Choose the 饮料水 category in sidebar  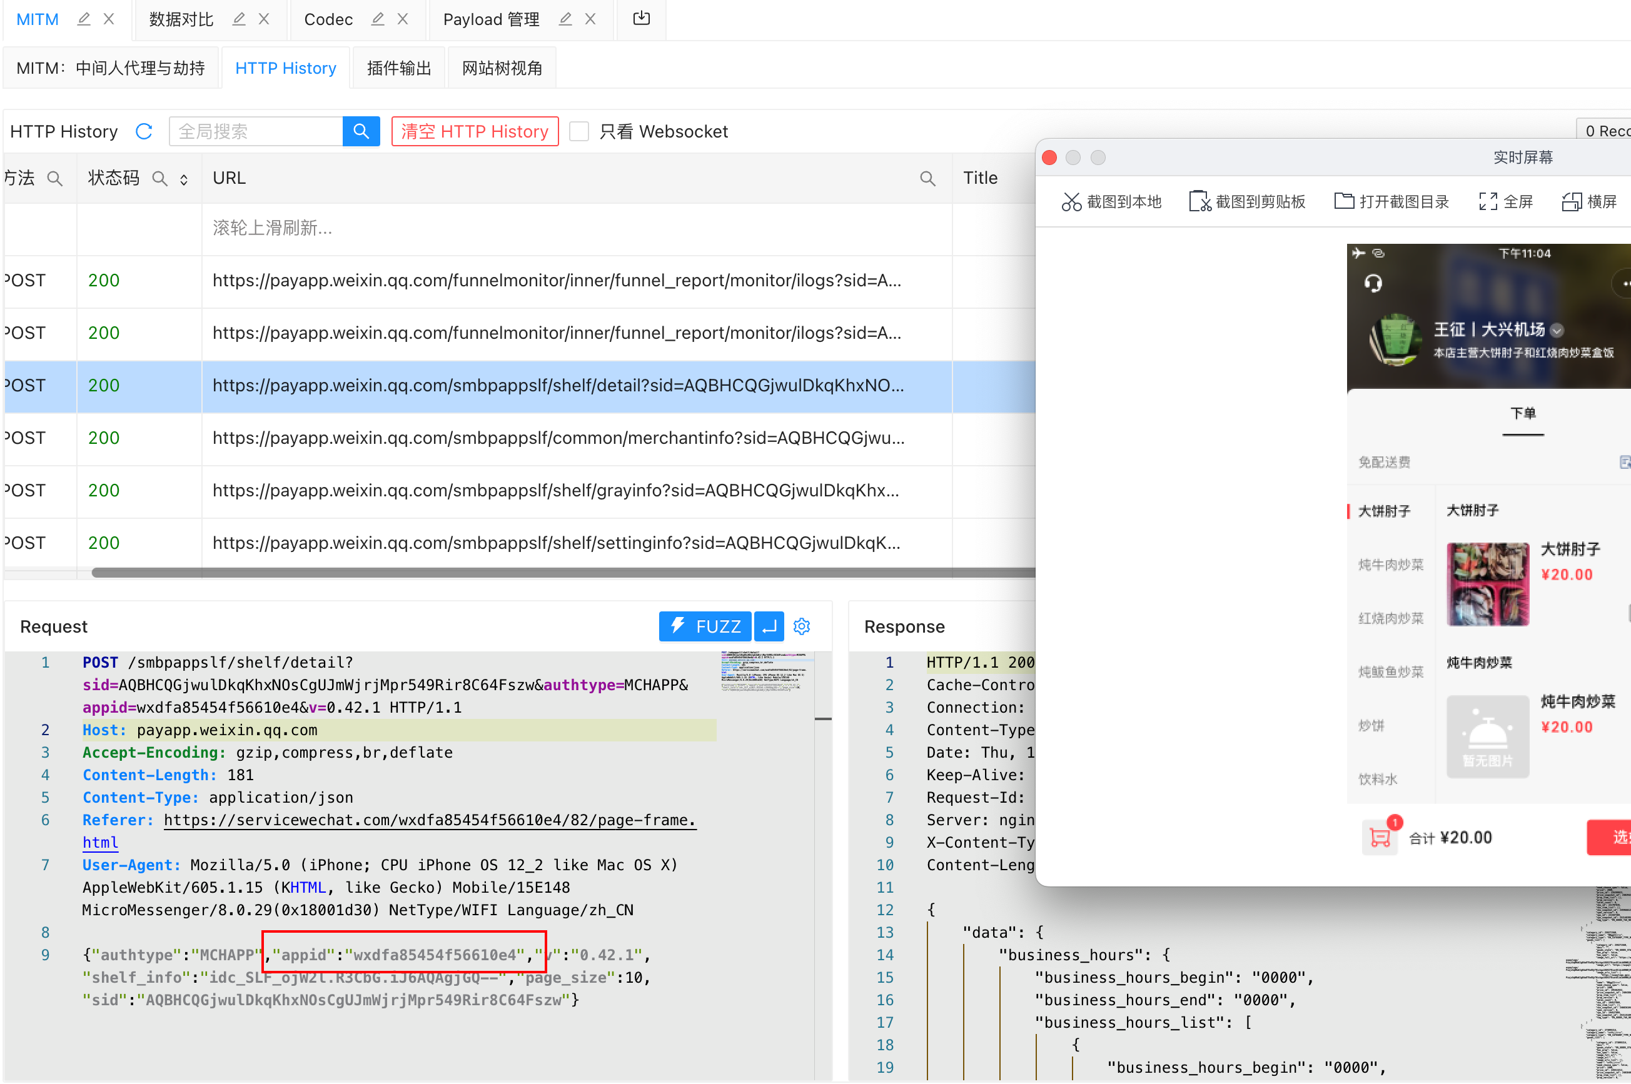click(x=1377, y=780)
